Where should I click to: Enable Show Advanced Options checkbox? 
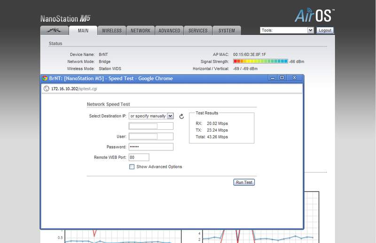(x=132, y=167)
